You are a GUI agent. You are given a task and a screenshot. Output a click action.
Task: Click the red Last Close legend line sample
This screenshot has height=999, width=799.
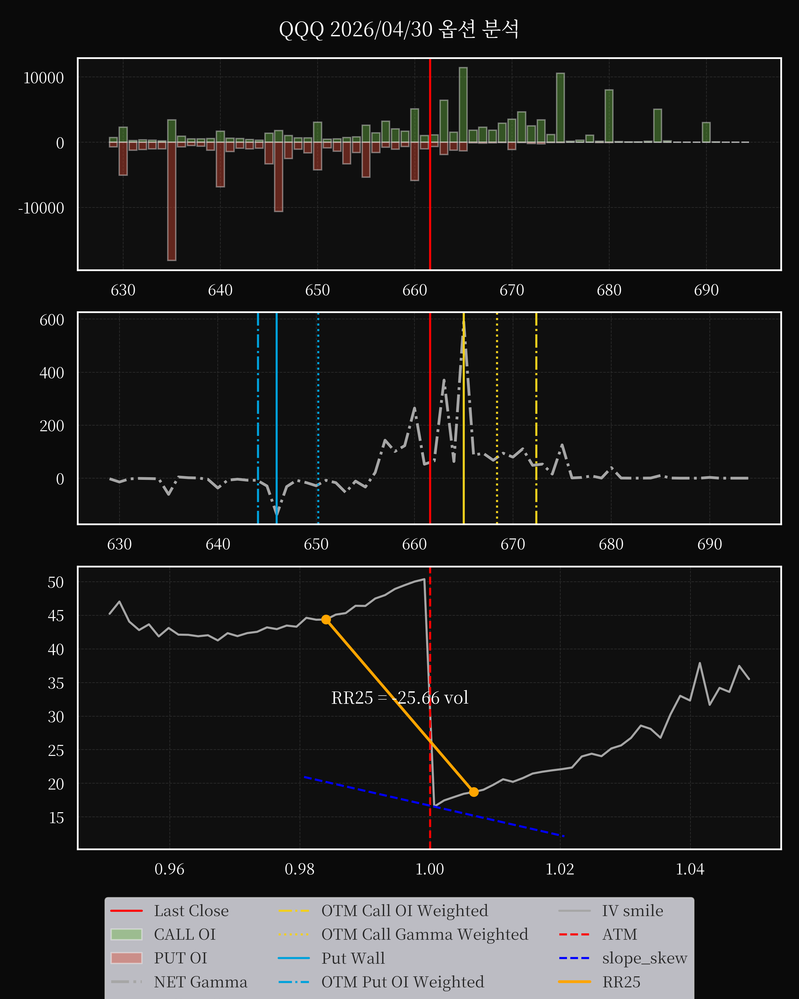(x=127, y=911)
